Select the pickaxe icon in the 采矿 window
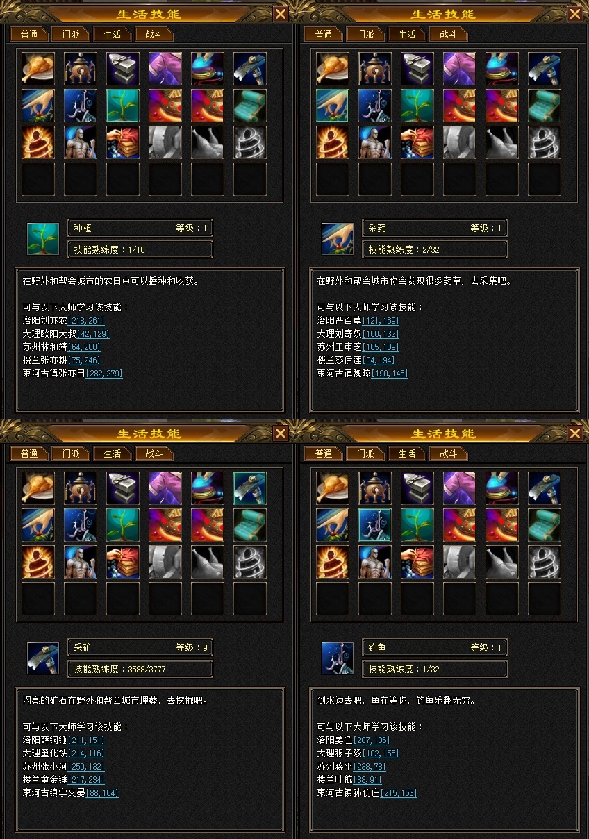This screenshot has height=839, width=589. click(250, 488)
